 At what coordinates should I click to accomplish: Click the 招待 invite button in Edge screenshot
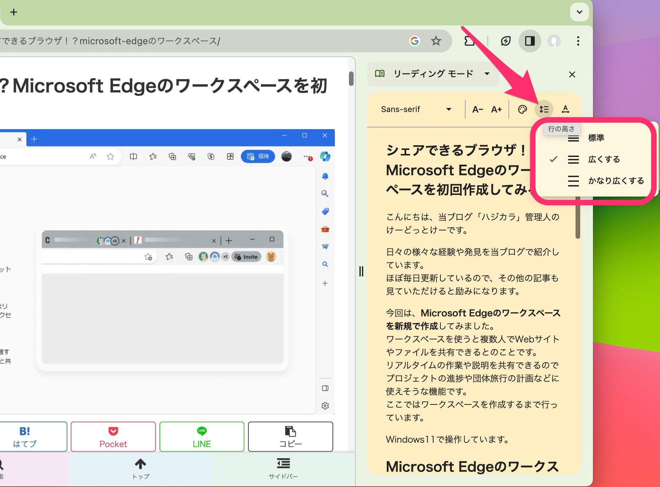[258, 156]
